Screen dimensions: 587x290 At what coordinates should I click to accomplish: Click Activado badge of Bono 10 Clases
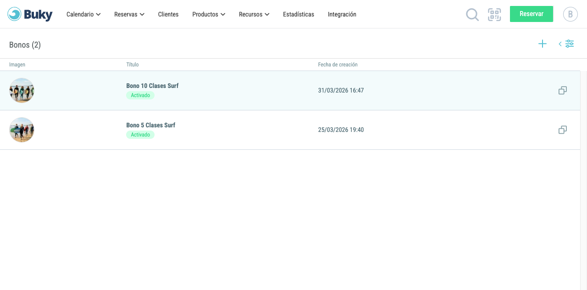pos(140,95)
